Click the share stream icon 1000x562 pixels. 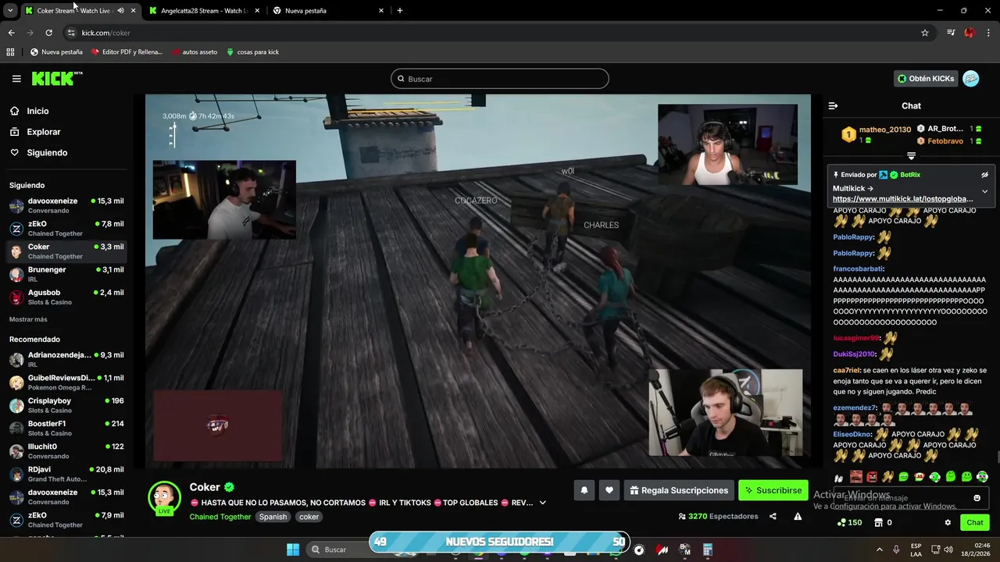pyautogui.click(x=773, y=516)
